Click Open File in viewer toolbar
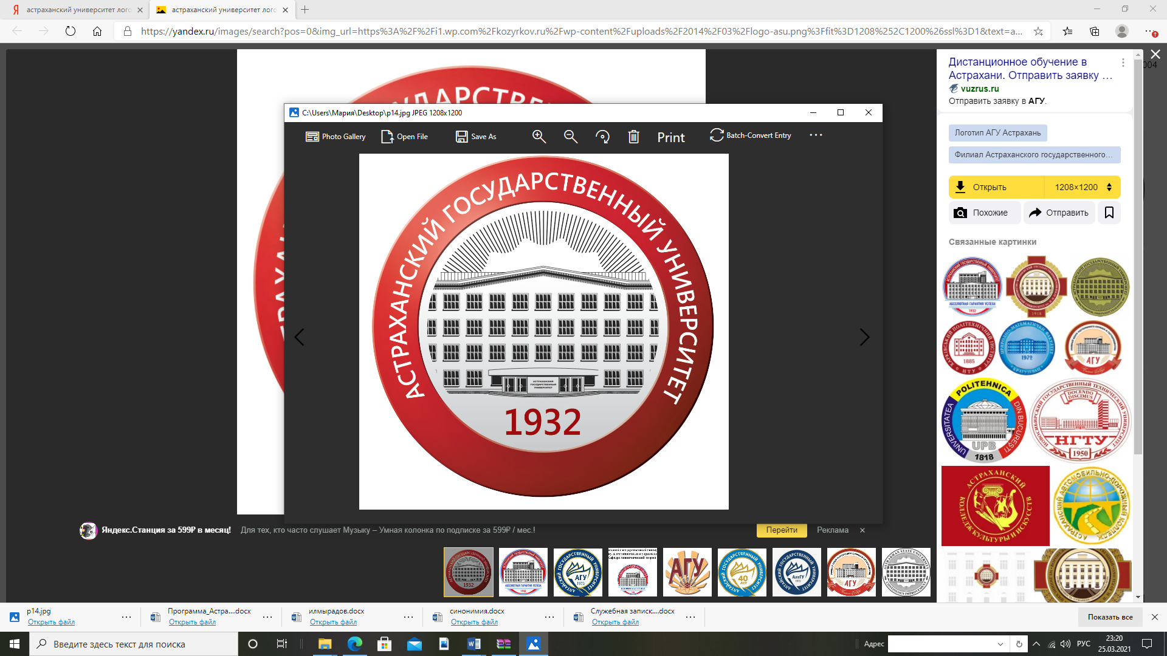 pos(404,137)
